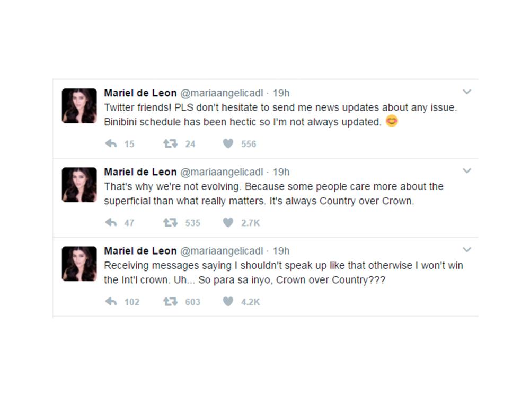The height and width of the screenshot is (397, 530).
Task: Like the tweet with 4.2K likes
Action: (x=228, y=302)
